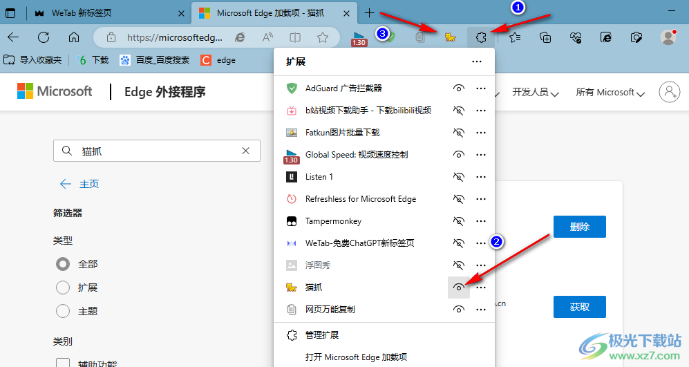
Task: Open 管理扩展 in extensions menu
Action: (384, 335)
